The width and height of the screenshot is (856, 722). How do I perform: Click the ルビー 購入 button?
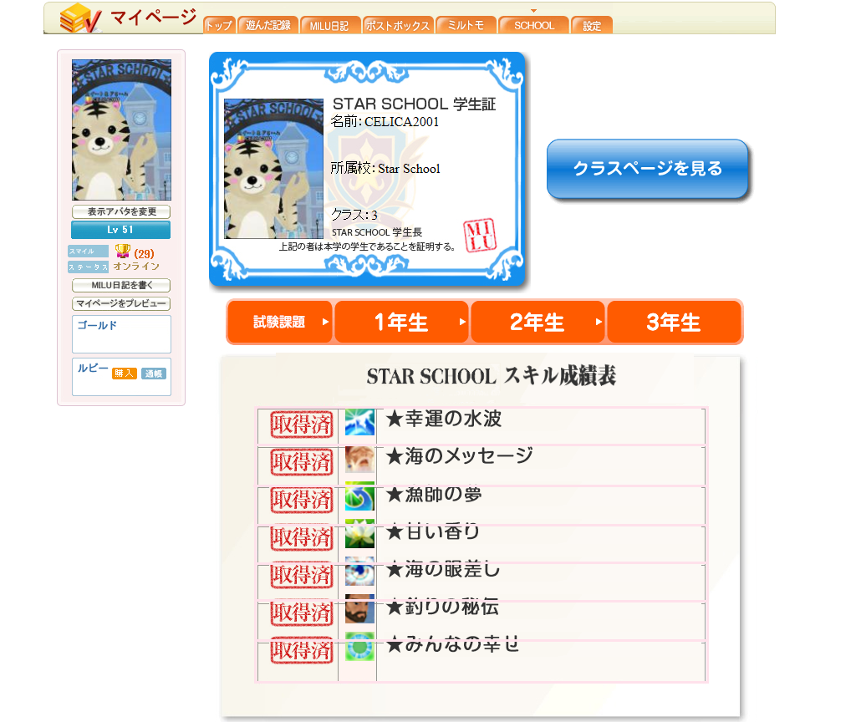124,374
